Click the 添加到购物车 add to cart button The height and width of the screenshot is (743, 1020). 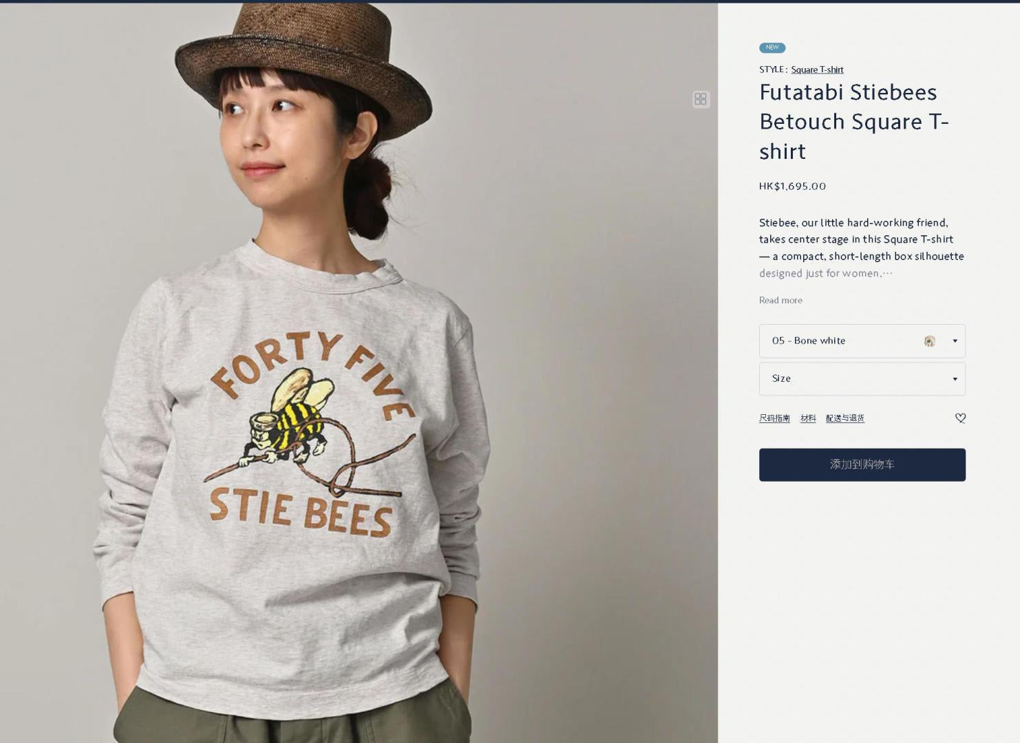coord(862,465)
